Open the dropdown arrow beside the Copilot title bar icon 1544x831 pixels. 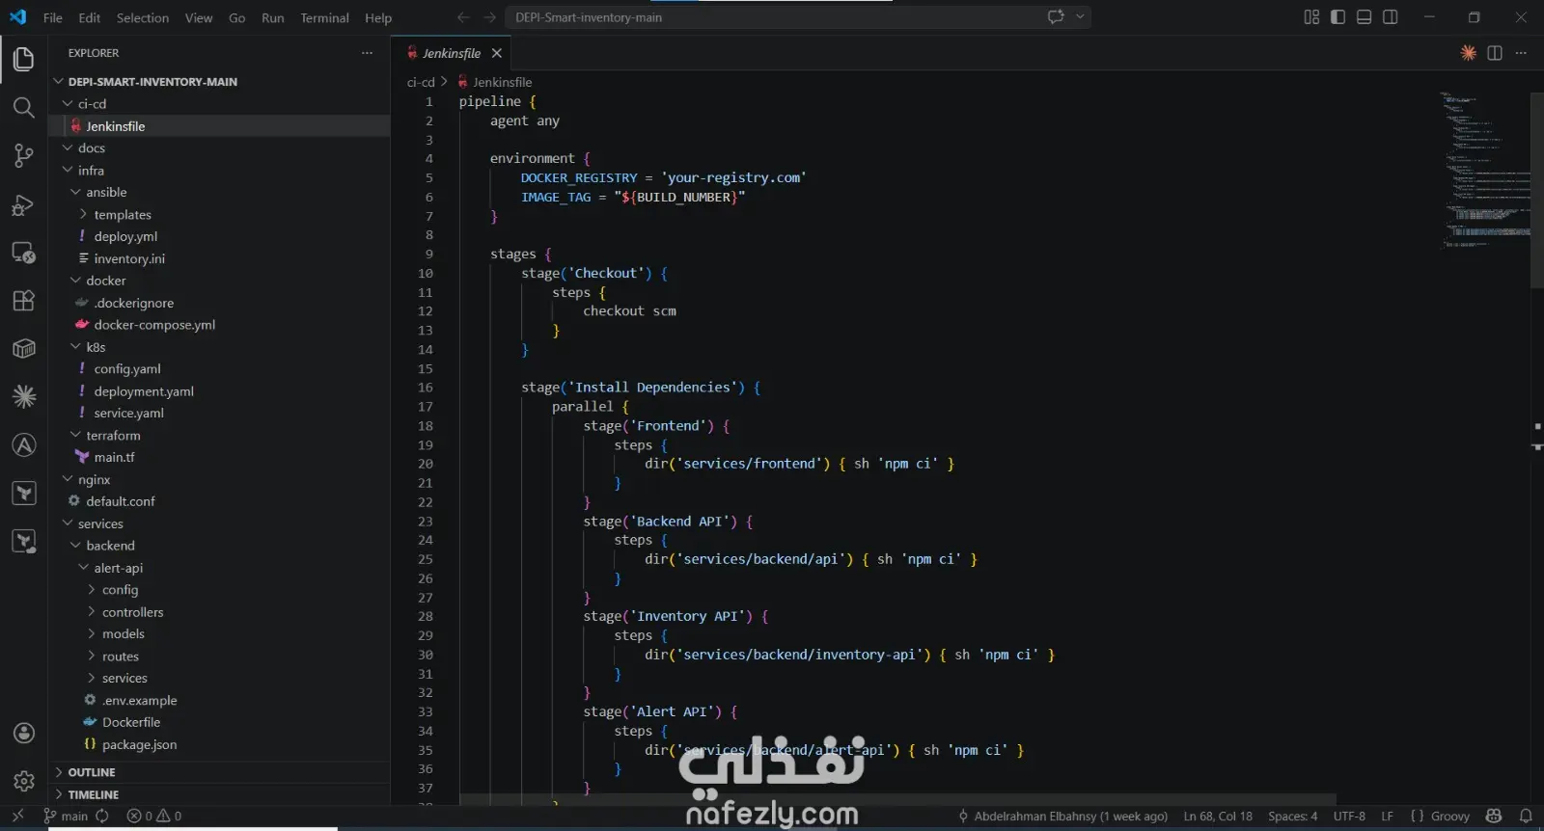[x=1080, y=16]
